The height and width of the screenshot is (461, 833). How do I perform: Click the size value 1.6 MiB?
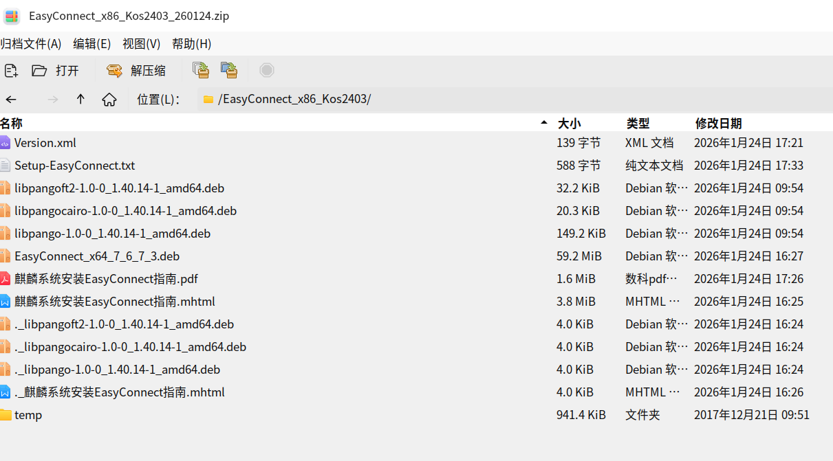pos(576,279)
